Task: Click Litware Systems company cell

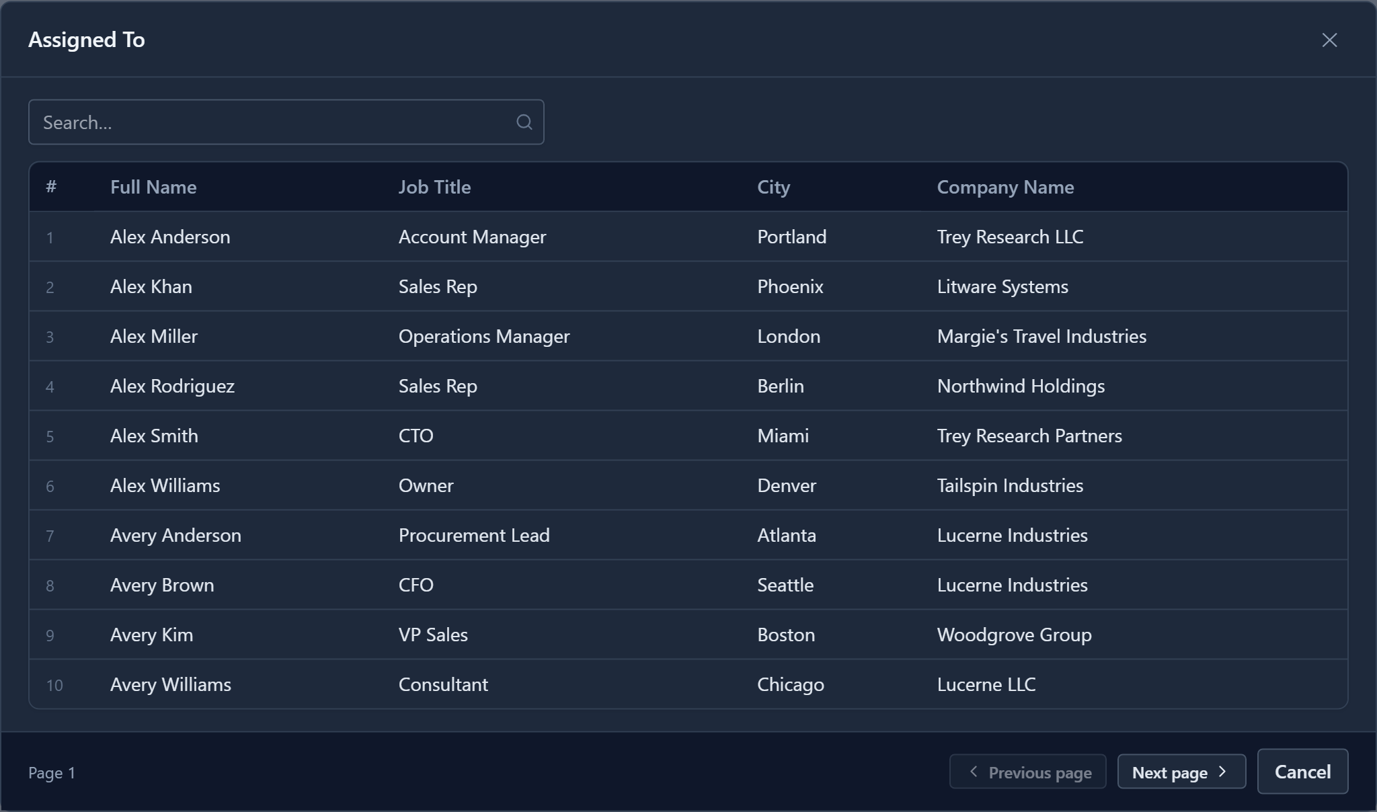Action: coord(1002,286)
